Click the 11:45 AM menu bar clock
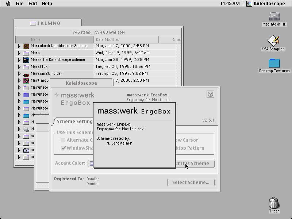 [230, 4]
